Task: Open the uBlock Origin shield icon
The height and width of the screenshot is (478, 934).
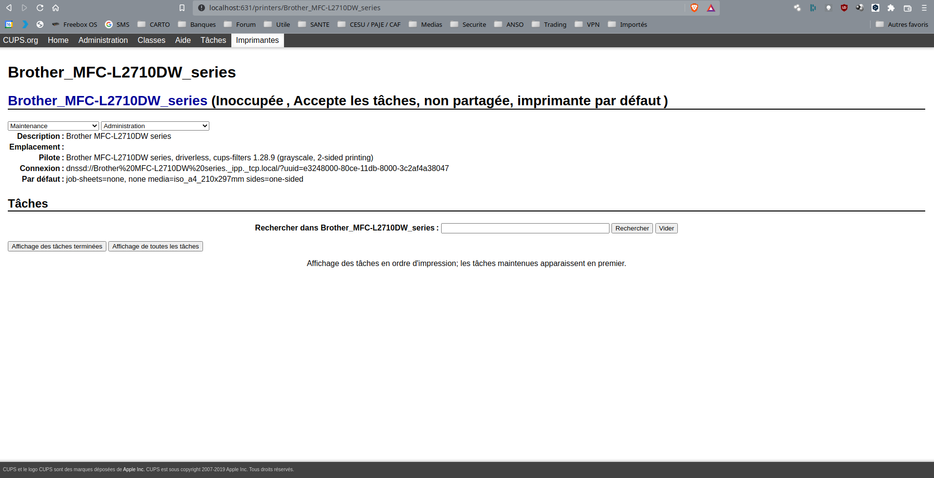Action: 844,8
